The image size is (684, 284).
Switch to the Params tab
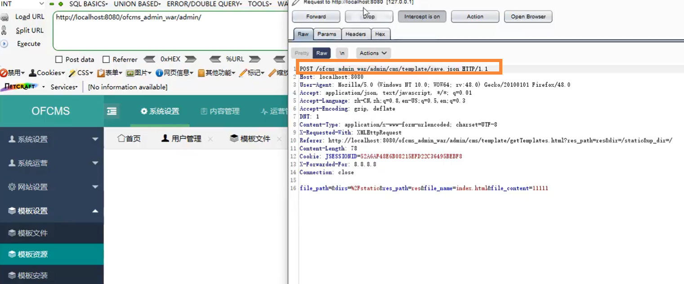(327, 34)
